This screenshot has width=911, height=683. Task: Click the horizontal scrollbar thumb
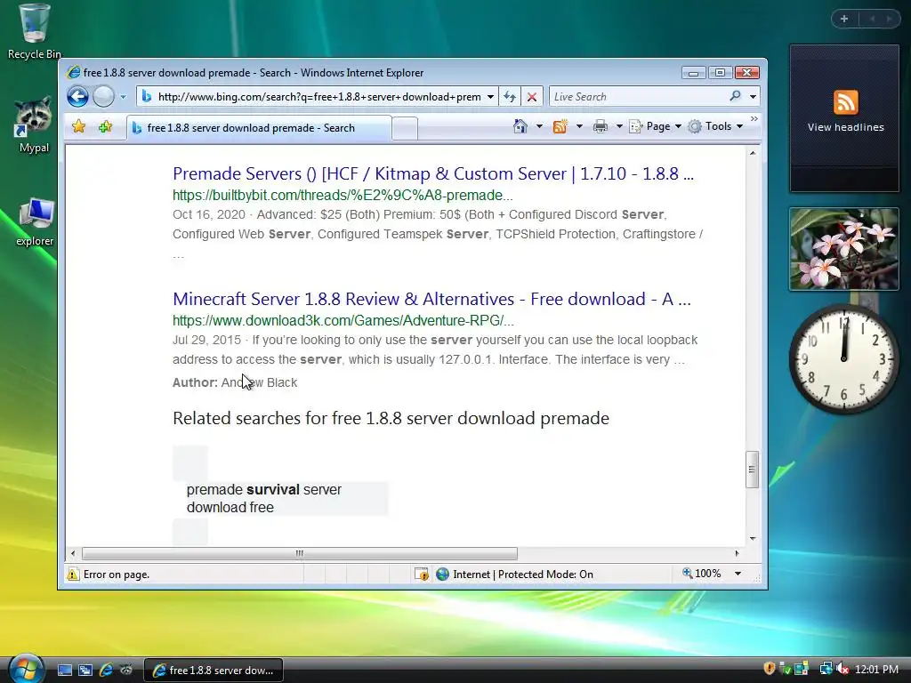coord(300,553)
